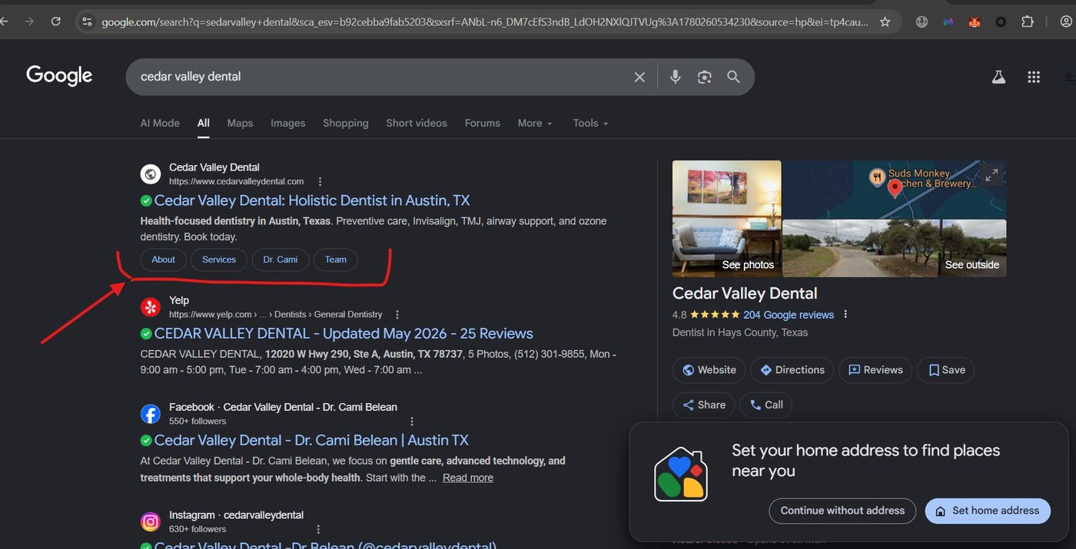Click the Directions button
Image resolution: width=1076 pixels, height=549 pixels.
click(792, 370)
